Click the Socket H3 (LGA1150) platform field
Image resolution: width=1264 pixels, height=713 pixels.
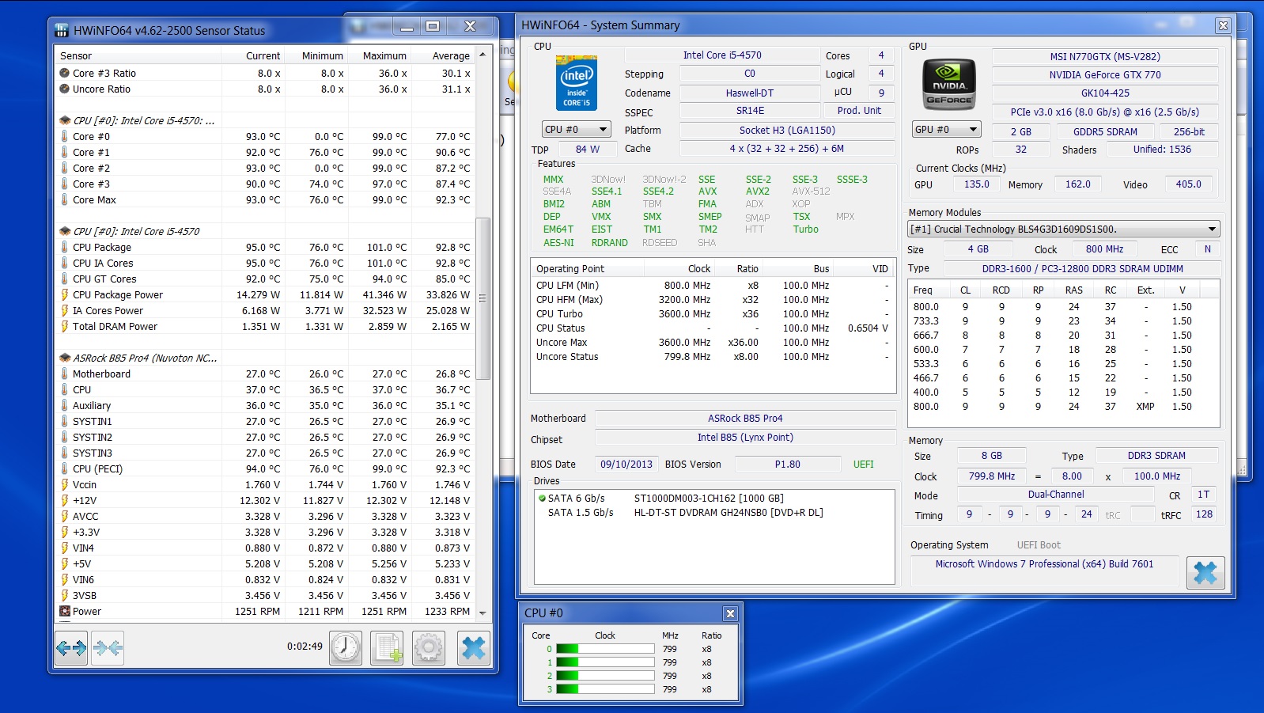[x=787, y=131]
